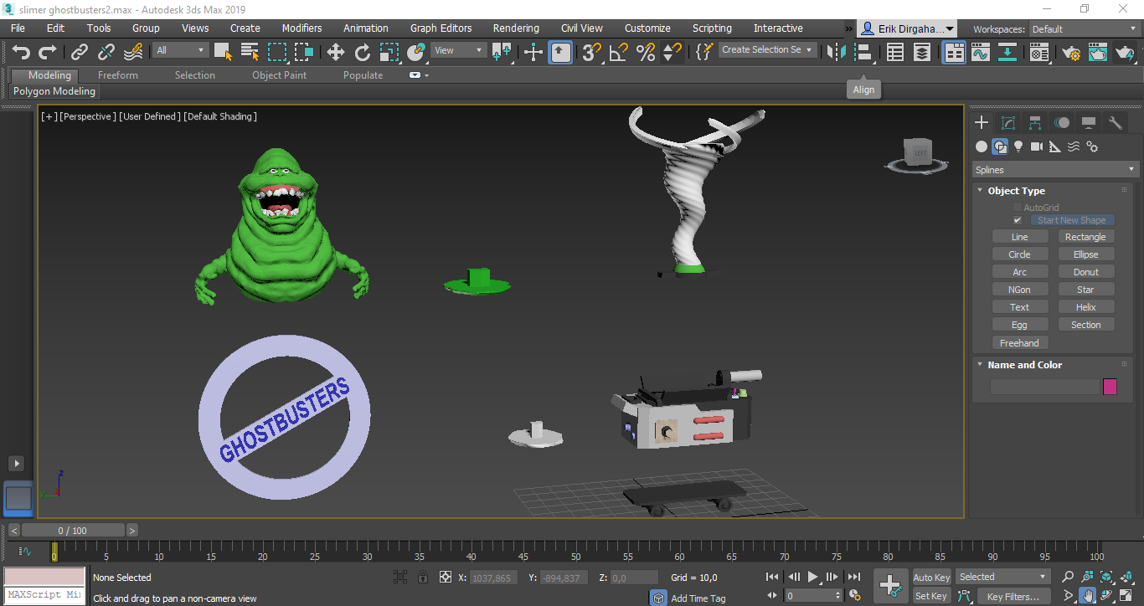Viewport: 1144px width, 606px height.
Task: Choose the Select Object tool
Action: 223,52
